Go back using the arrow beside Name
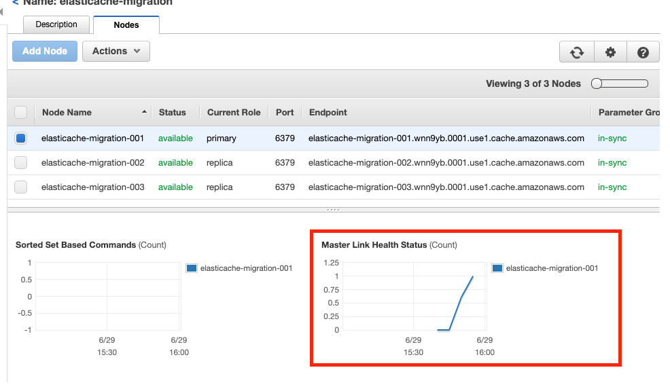 pyautogui.click(x=16, y=3)
